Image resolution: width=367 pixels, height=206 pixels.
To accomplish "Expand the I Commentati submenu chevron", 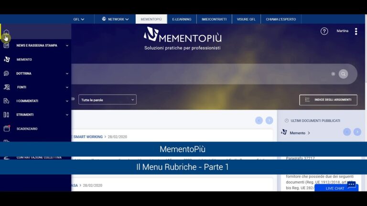I will [67, 101].
